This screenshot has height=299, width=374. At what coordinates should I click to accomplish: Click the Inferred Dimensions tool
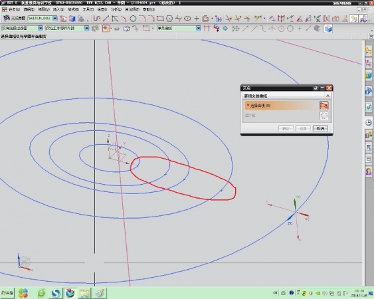click(257, 19)
